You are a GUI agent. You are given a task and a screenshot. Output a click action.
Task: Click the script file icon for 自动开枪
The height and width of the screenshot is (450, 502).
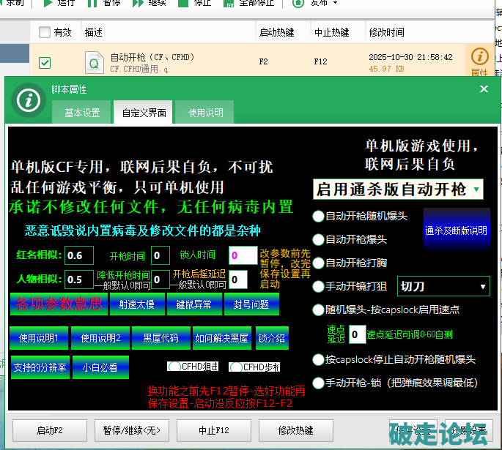click(x=95, y=62)
